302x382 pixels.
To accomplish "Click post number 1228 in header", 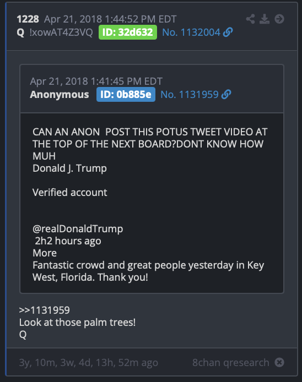I will point(28,19).
